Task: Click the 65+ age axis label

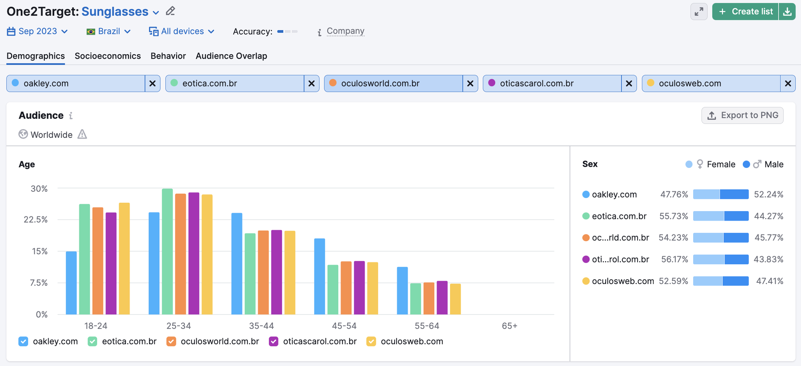Action: pyautogui.click(x=510, y=326)
